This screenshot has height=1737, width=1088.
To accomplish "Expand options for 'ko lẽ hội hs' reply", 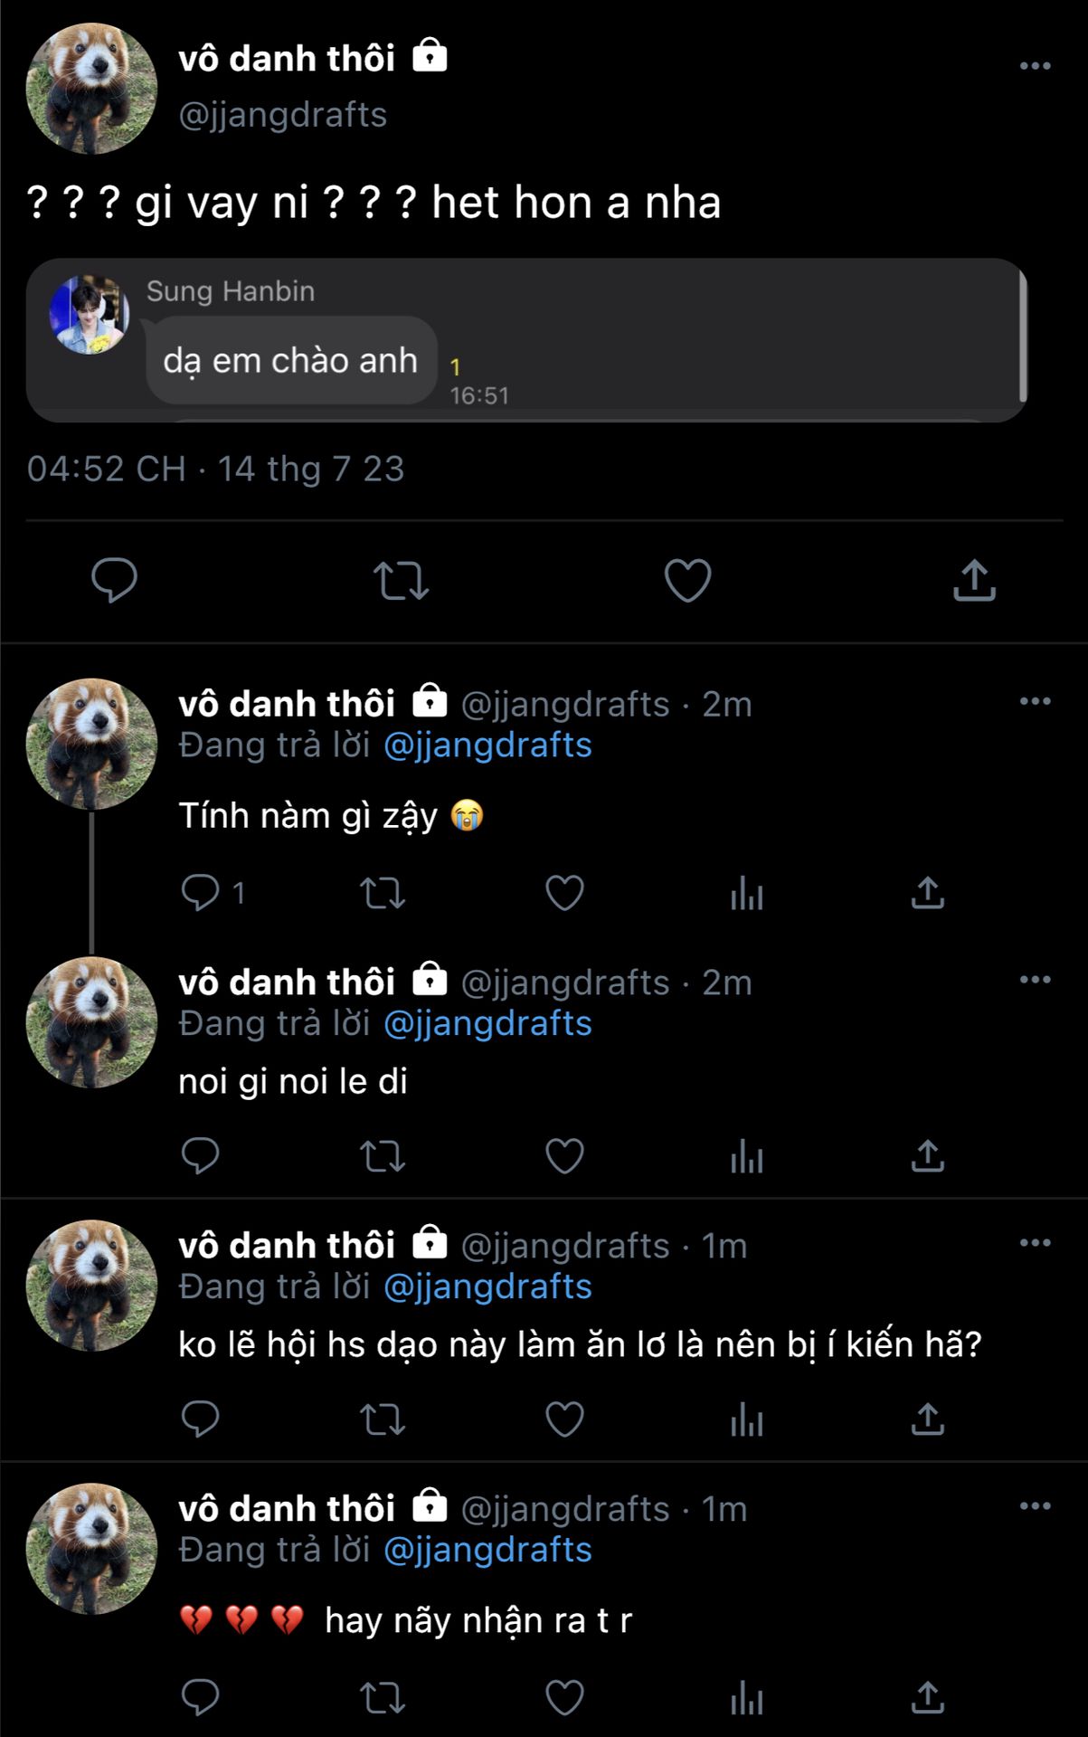I will [1035, 1243].
